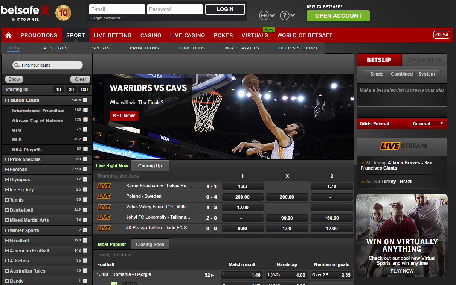Click LIVE badge for Virtus Volley Fano U19

click(104, 207)
